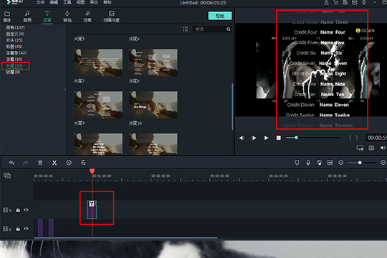Click the trash delete icon in timeline toolbar

click(40, 163)
